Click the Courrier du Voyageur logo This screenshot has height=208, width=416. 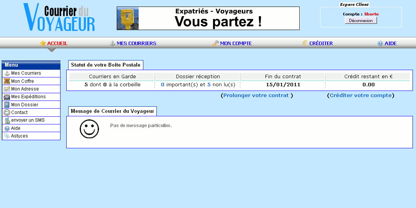(59, 18)
